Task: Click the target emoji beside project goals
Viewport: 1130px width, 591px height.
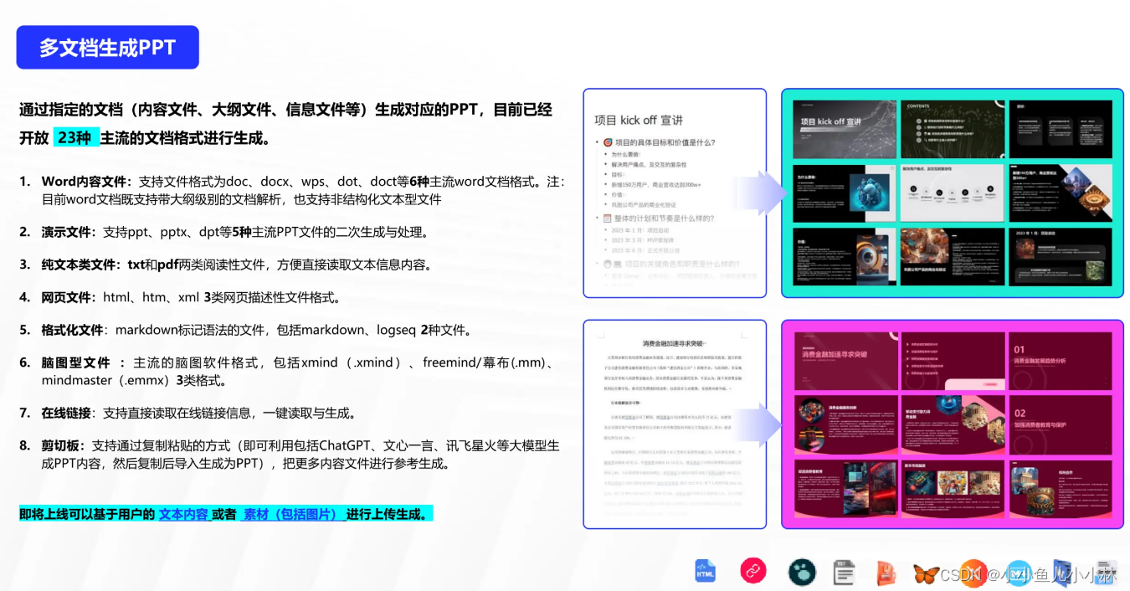Action: click(609, 143)
